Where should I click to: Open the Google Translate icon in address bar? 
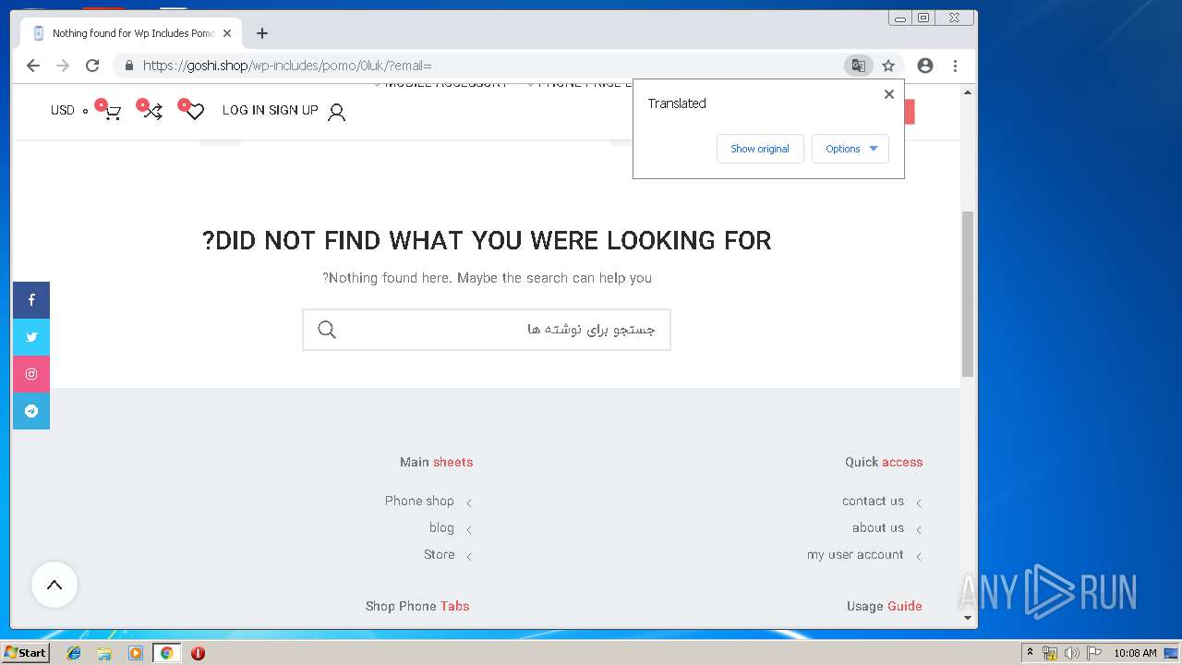(858, 66)
